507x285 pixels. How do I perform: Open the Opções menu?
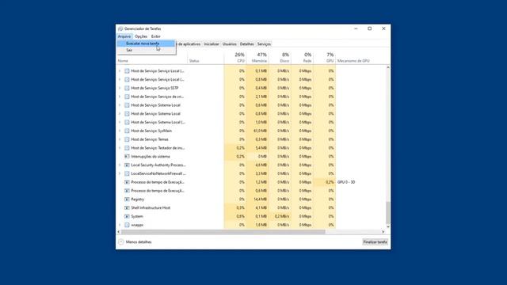click(141, 36)
